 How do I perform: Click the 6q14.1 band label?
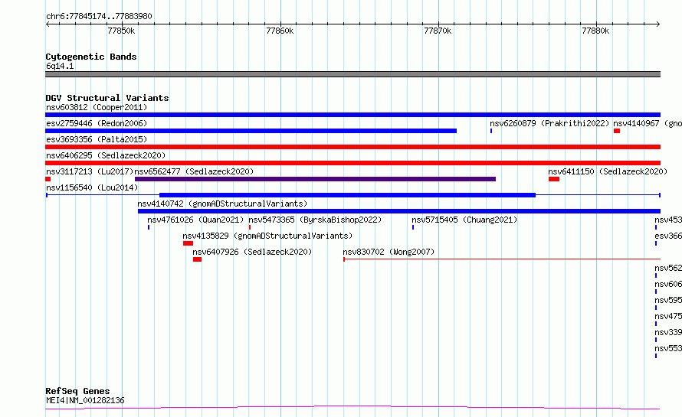tap(60, 66)
